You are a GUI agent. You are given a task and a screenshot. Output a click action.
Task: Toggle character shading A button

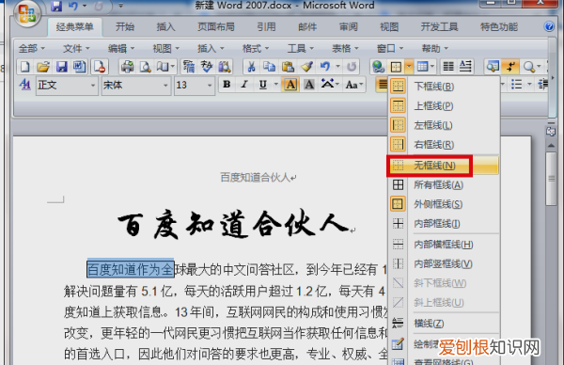pyautogui.click(x=309, y=85)
